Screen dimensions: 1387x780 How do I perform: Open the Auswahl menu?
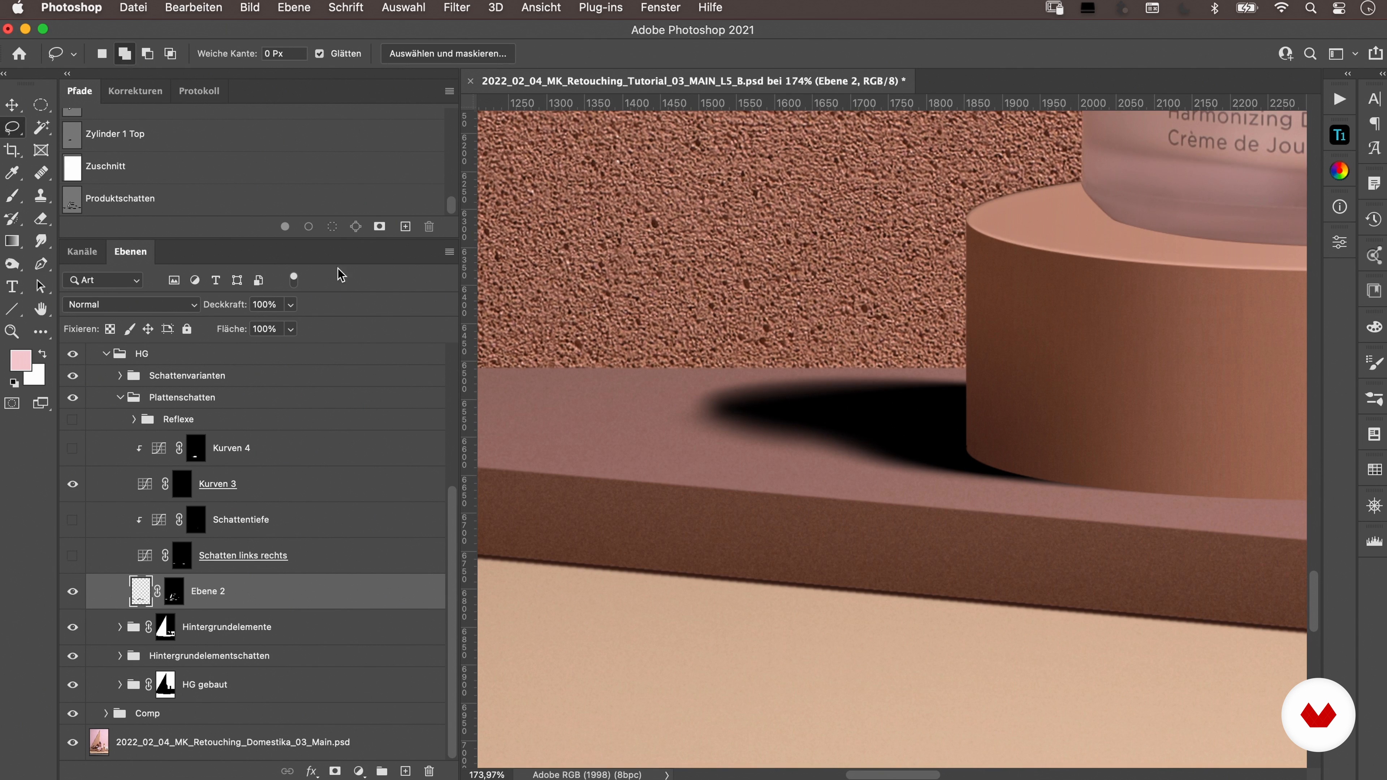[x=403, y=8]
